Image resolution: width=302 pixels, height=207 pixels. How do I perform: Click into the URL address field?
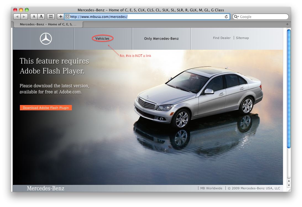click(147, 17)
